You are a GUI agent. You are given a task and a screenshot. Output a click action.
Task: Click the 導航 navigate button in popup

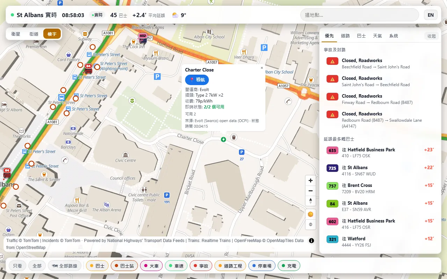pyautogui.click(x=197, y=80)
